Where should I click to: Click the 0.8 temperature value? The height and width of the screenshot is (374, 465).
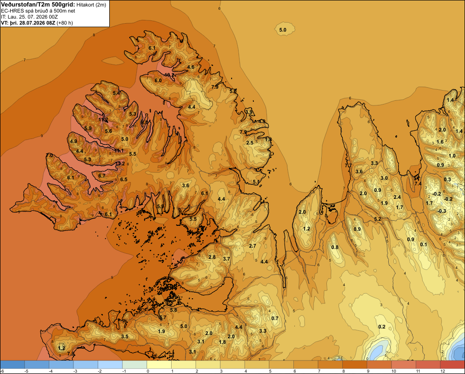tap(335, 248)
